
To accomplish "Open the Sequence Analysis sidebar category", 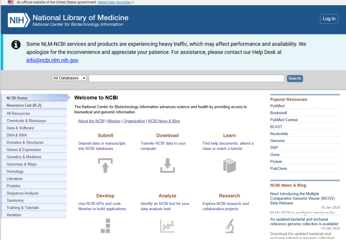I will pos(22,193).
